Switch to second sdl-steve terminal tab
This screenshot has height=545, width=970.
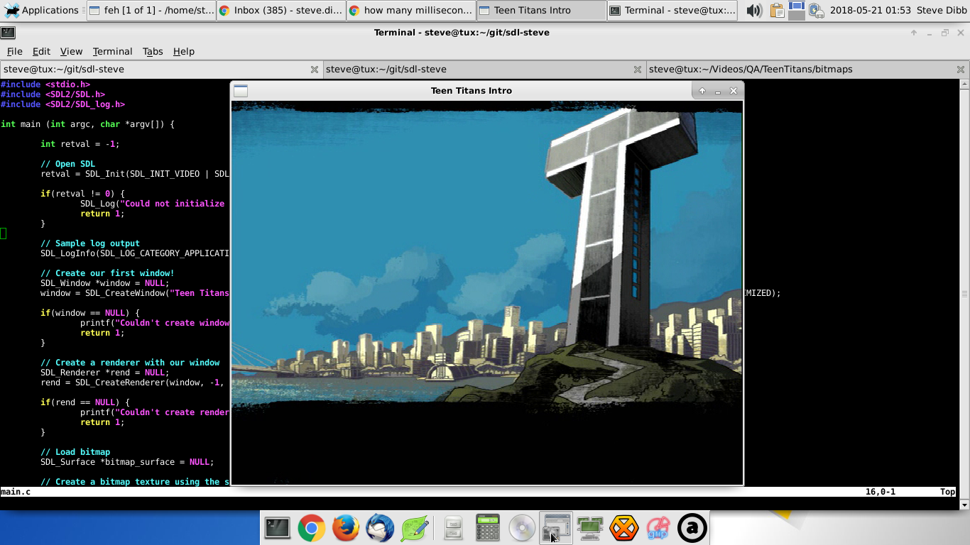click(x=485, y=70)
